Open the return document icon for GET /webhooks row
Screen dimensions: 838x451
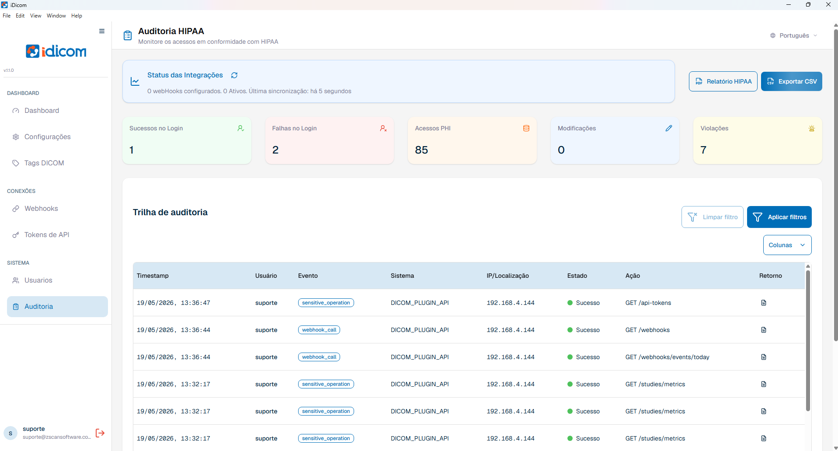click(764, 330)
